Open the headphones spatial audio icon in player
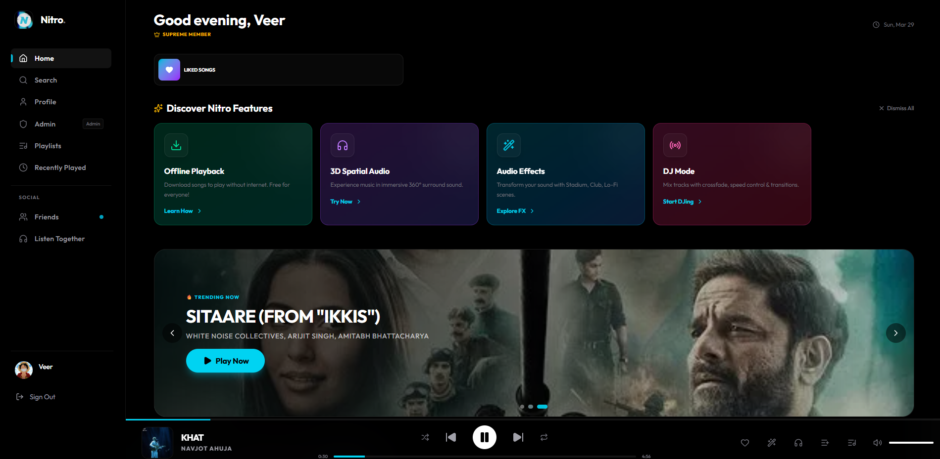This screenshot has height=459, width=940. pyautogui.click(x=798, y=443)
